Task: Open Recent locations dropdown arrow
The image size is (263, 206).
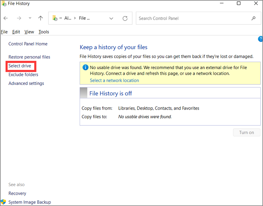Action: coord(30,18)
